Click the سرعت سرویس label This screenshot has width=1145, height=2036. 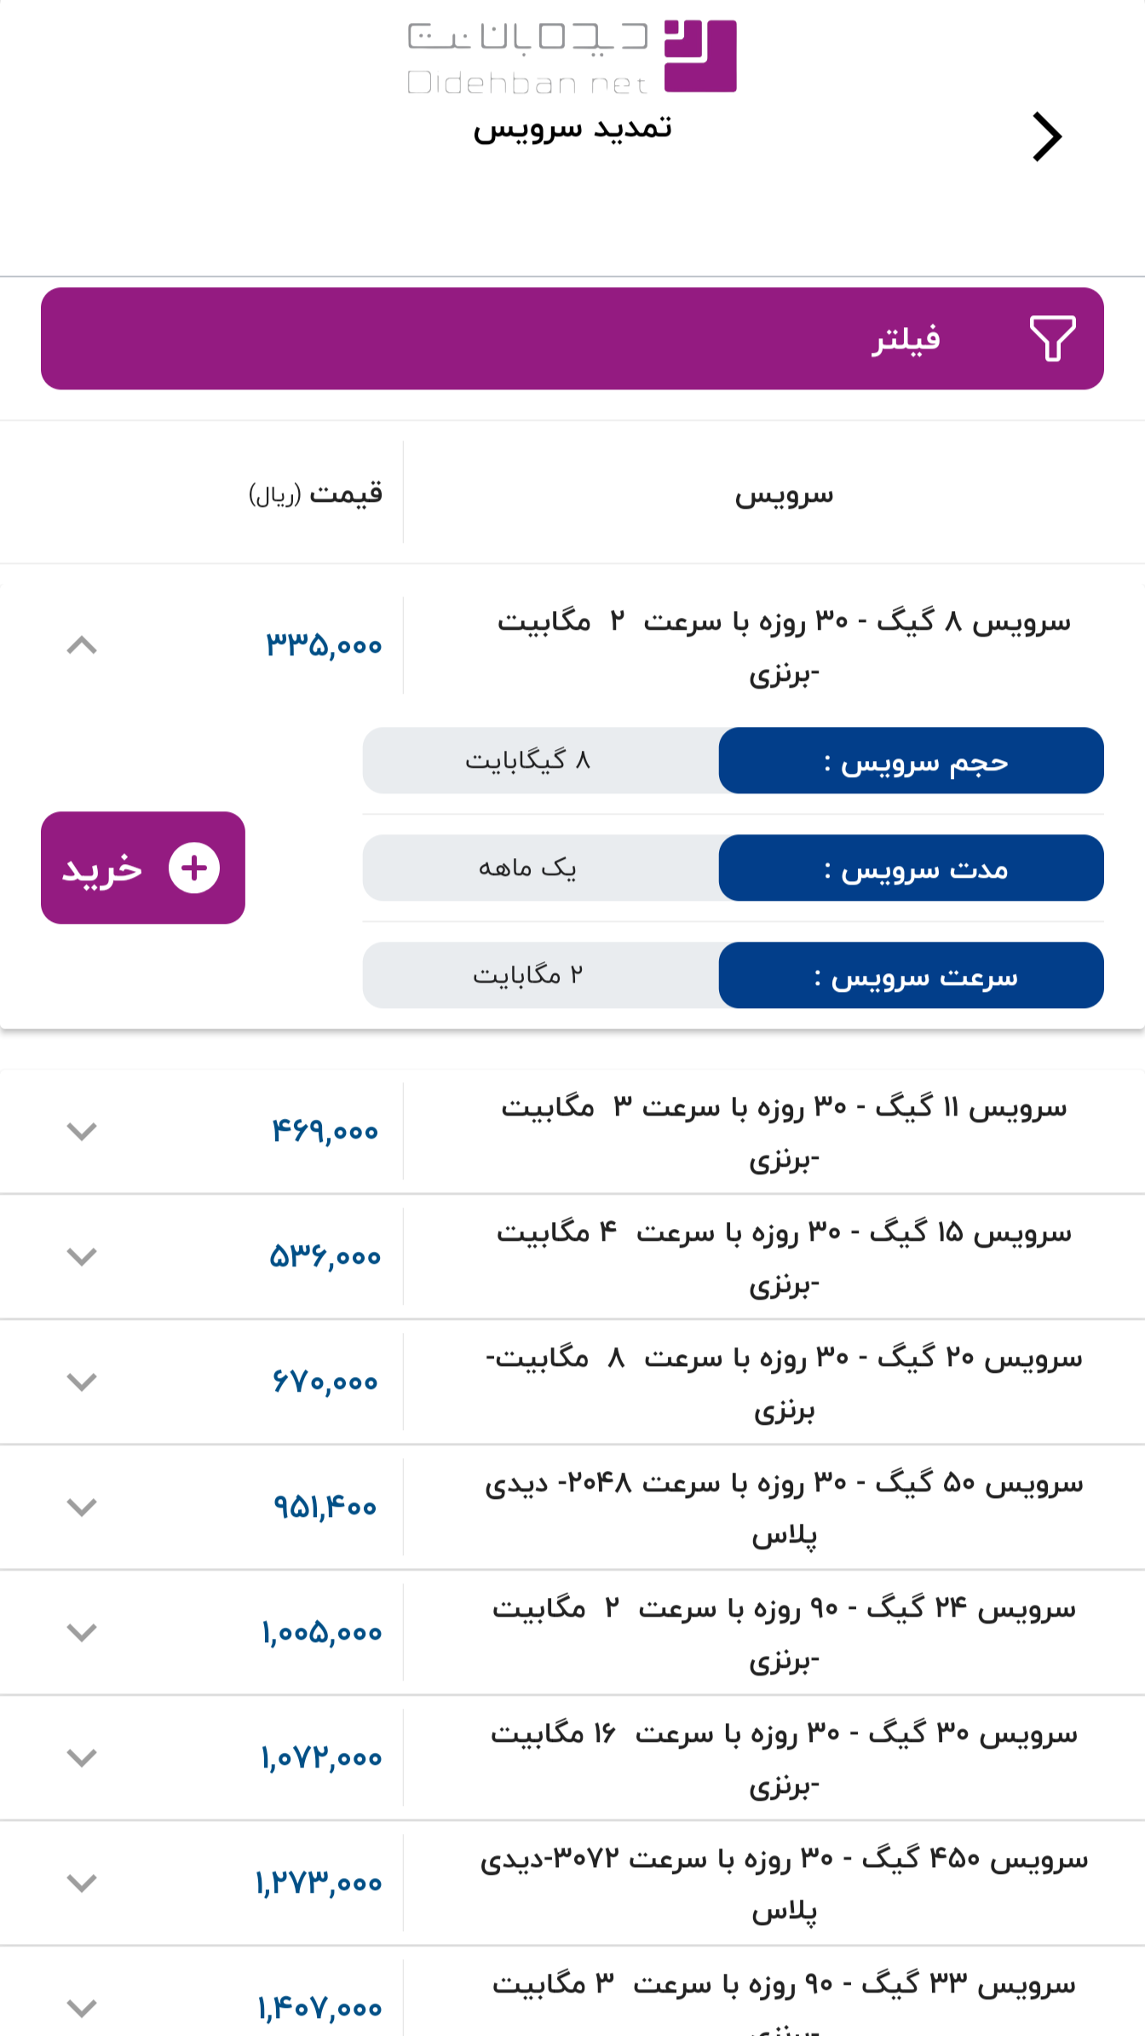(911, 975)
